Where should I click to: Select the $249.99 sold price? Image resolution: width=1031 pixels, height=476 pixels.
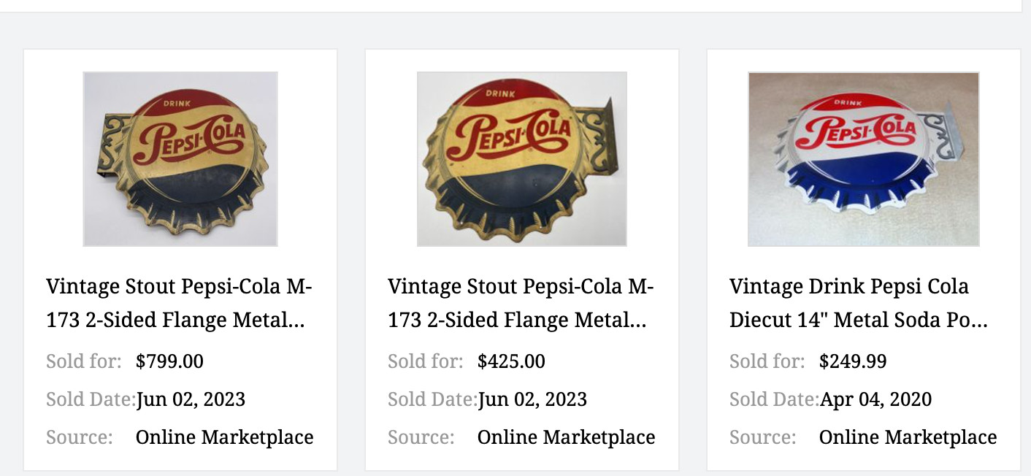click(852, 361)
